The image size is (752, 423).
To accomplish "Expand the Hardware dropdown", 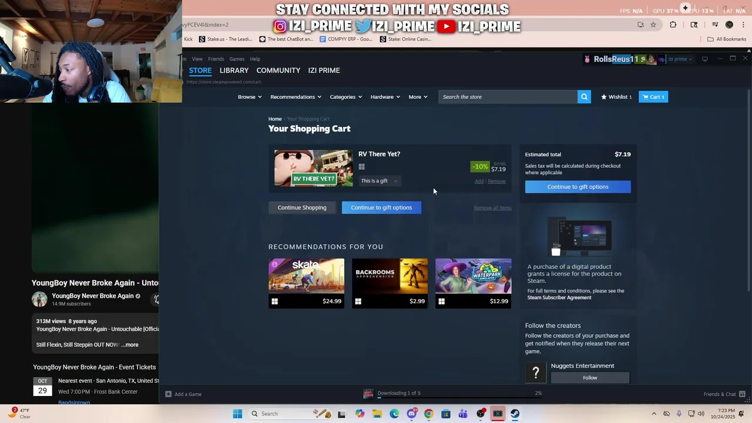I will (x=385, y=97).
